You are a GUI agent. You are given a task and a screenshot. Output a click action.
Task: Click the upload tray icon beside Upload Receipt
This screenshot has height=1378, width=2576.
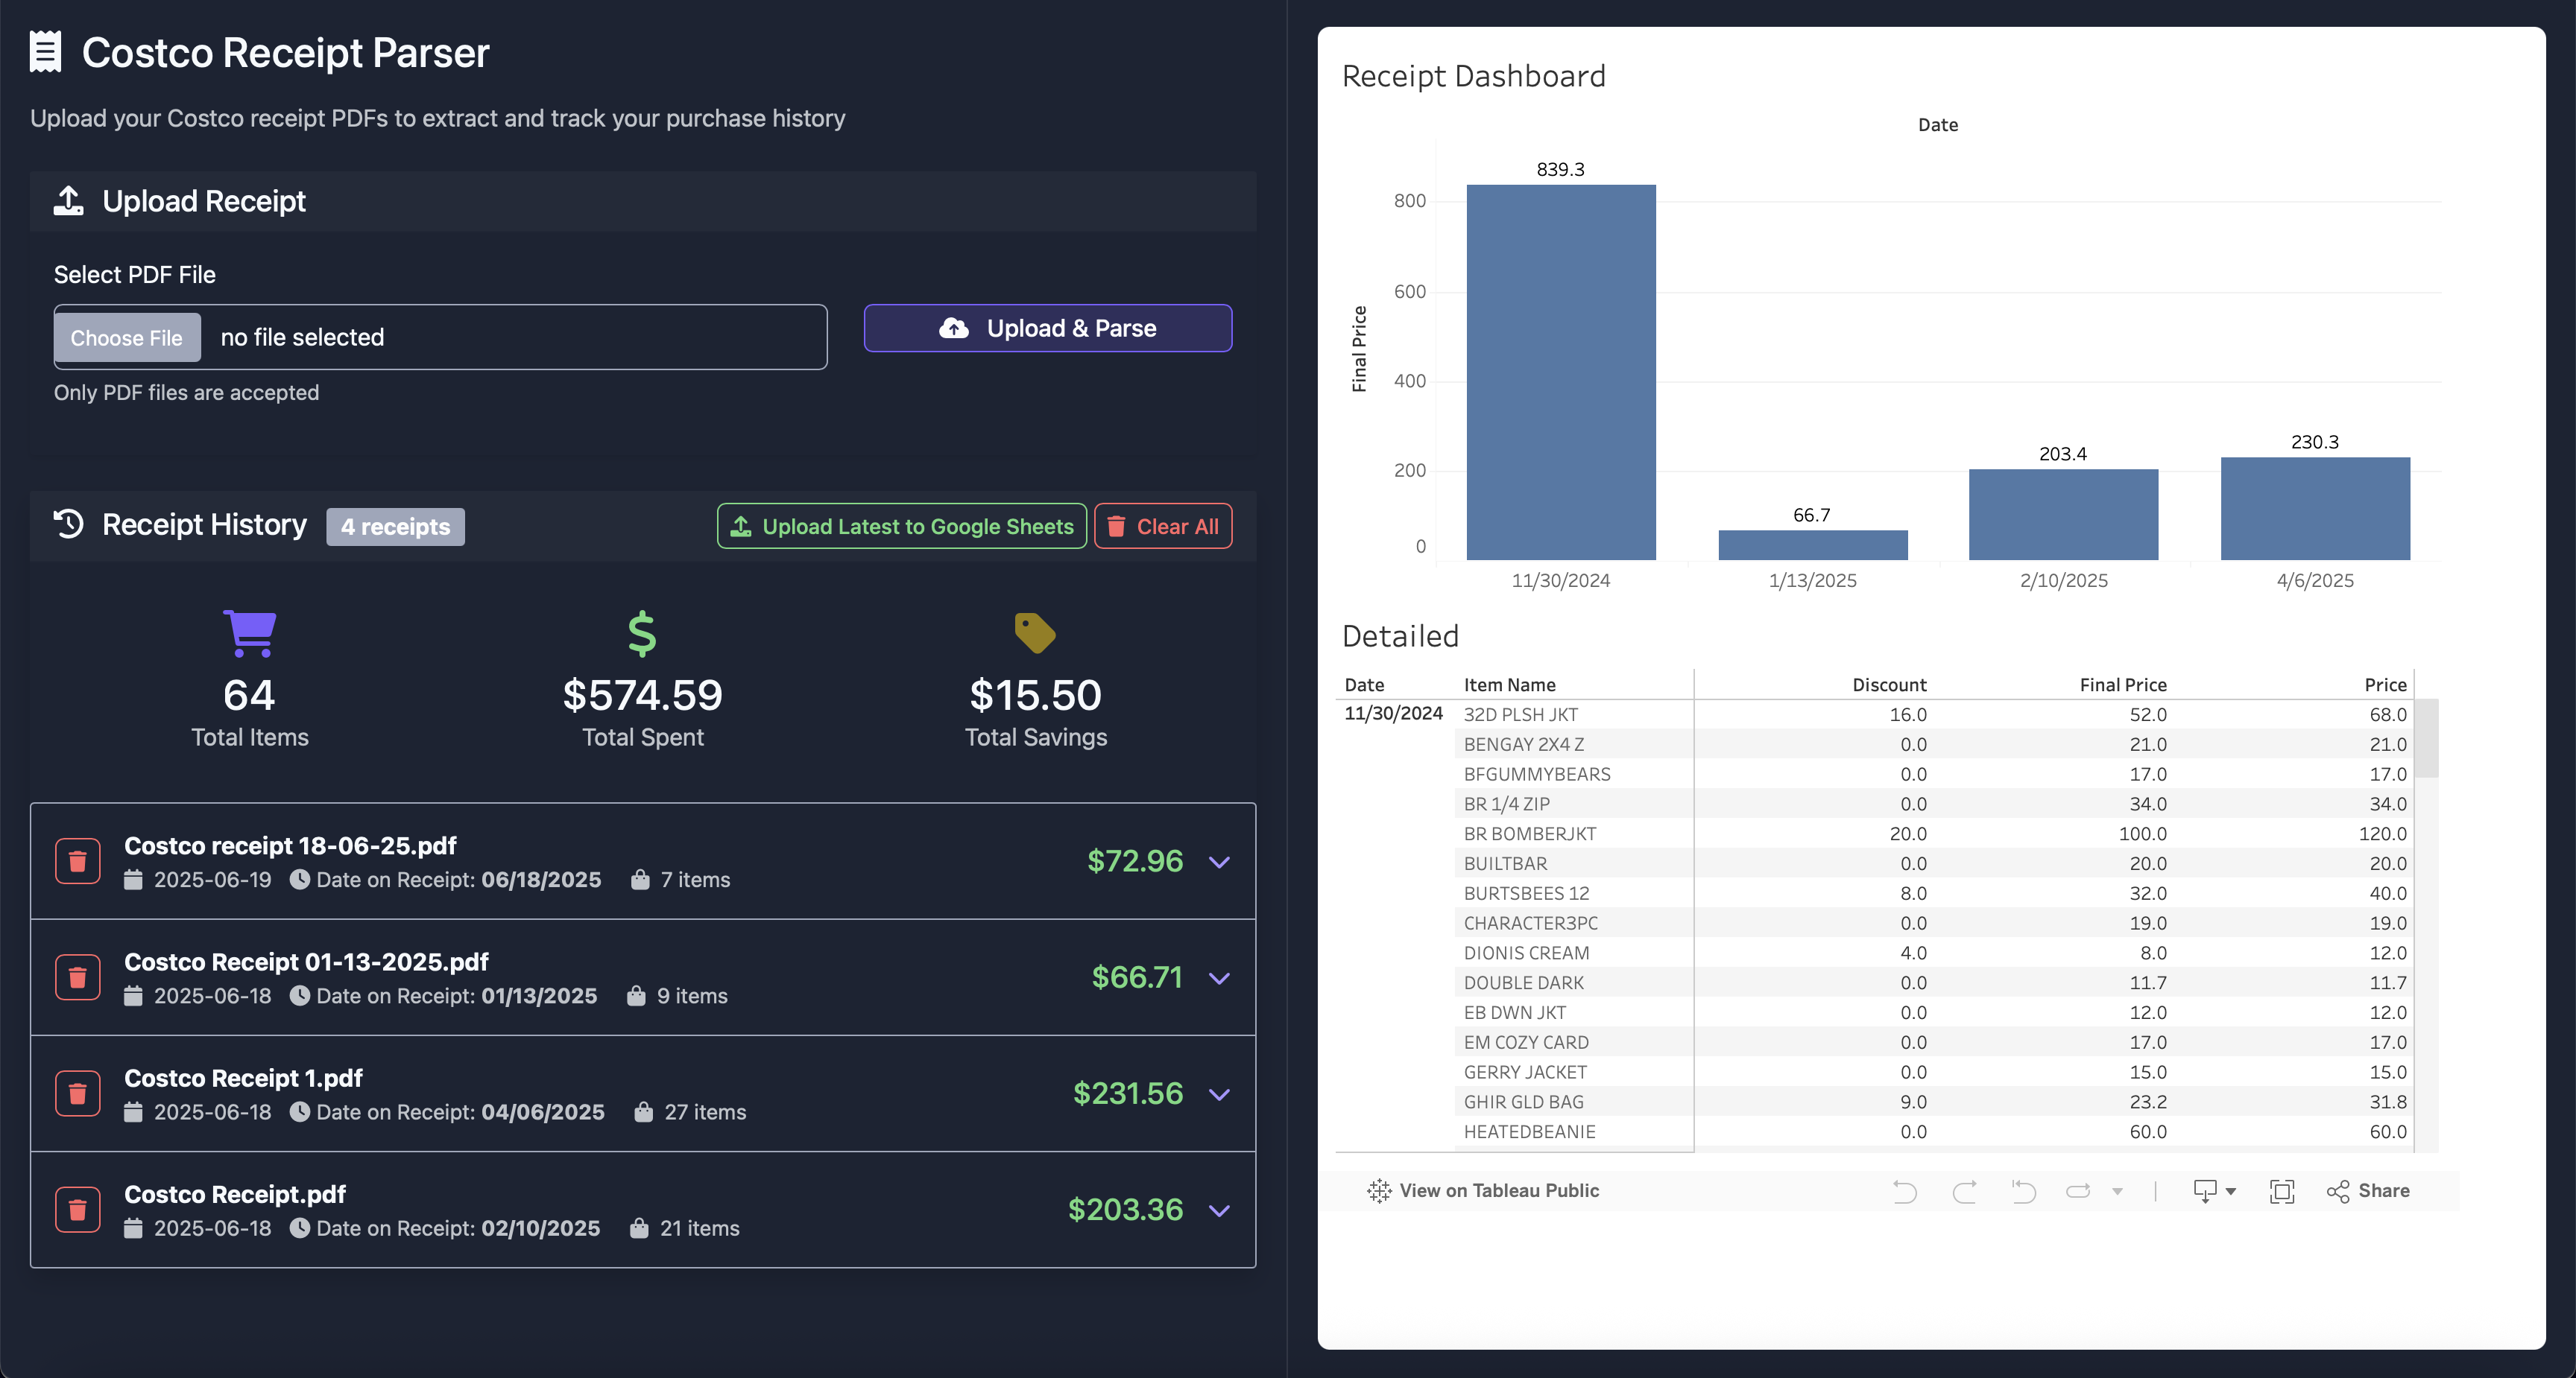pyautogui.click(x=69, y=201)
